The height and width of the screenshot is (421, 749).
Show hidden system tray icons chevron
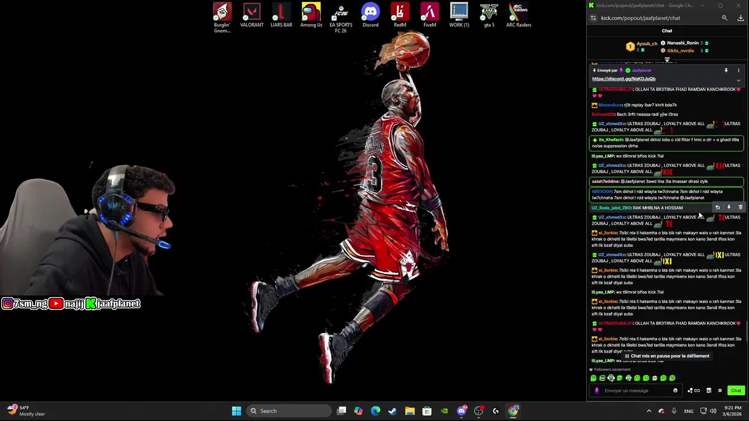tap(648, 411)
